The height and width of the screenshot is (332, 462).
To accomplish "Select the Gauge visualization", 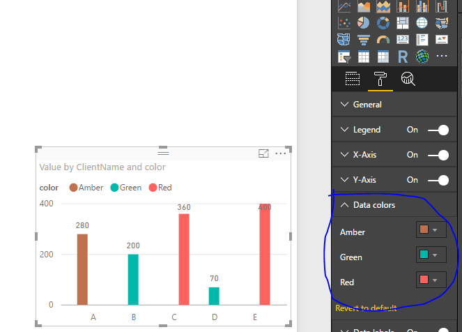I will [x=383, y=40].
